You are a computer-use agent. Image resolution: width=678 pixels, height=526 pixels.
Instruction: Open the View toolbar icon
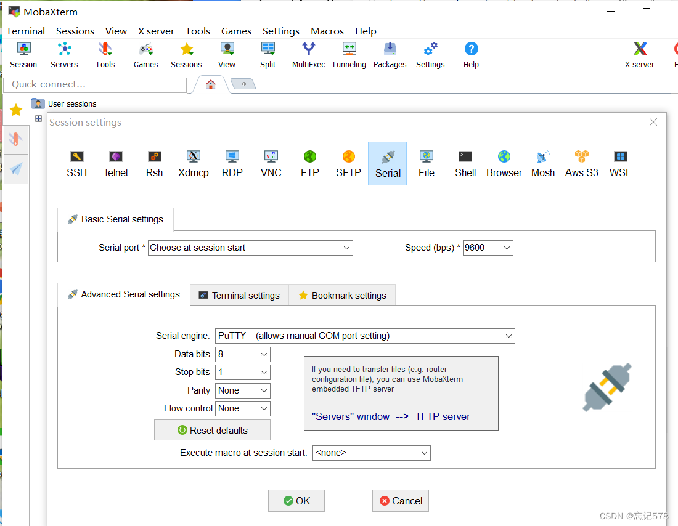point(227,55)
